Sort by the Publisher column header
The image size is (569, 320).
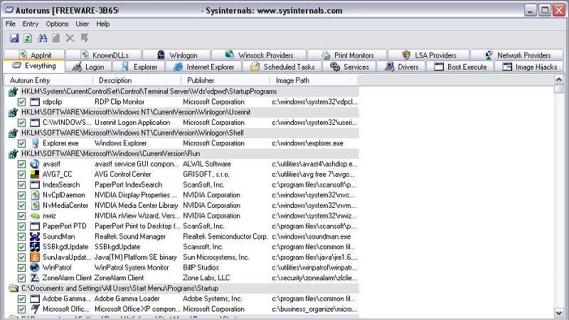(225, 80)
